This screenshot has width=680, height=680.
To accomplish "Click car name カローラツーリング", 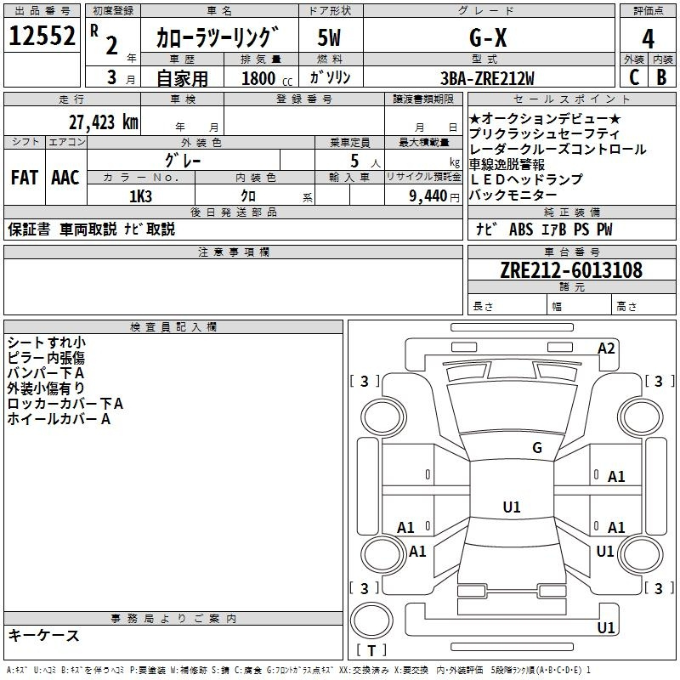I will [217, 37].
